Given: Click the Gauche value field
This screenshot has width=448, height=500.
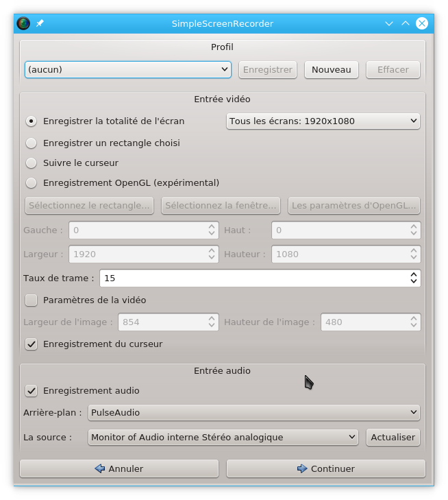Looking at the screenshot, I should point(144,230).
